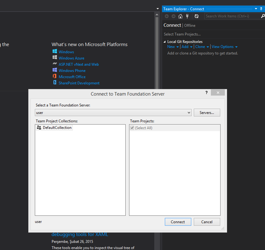The image size is (265, 250).
Task: Click the Windows Phone icon
Action: click(x=55, y=70)
